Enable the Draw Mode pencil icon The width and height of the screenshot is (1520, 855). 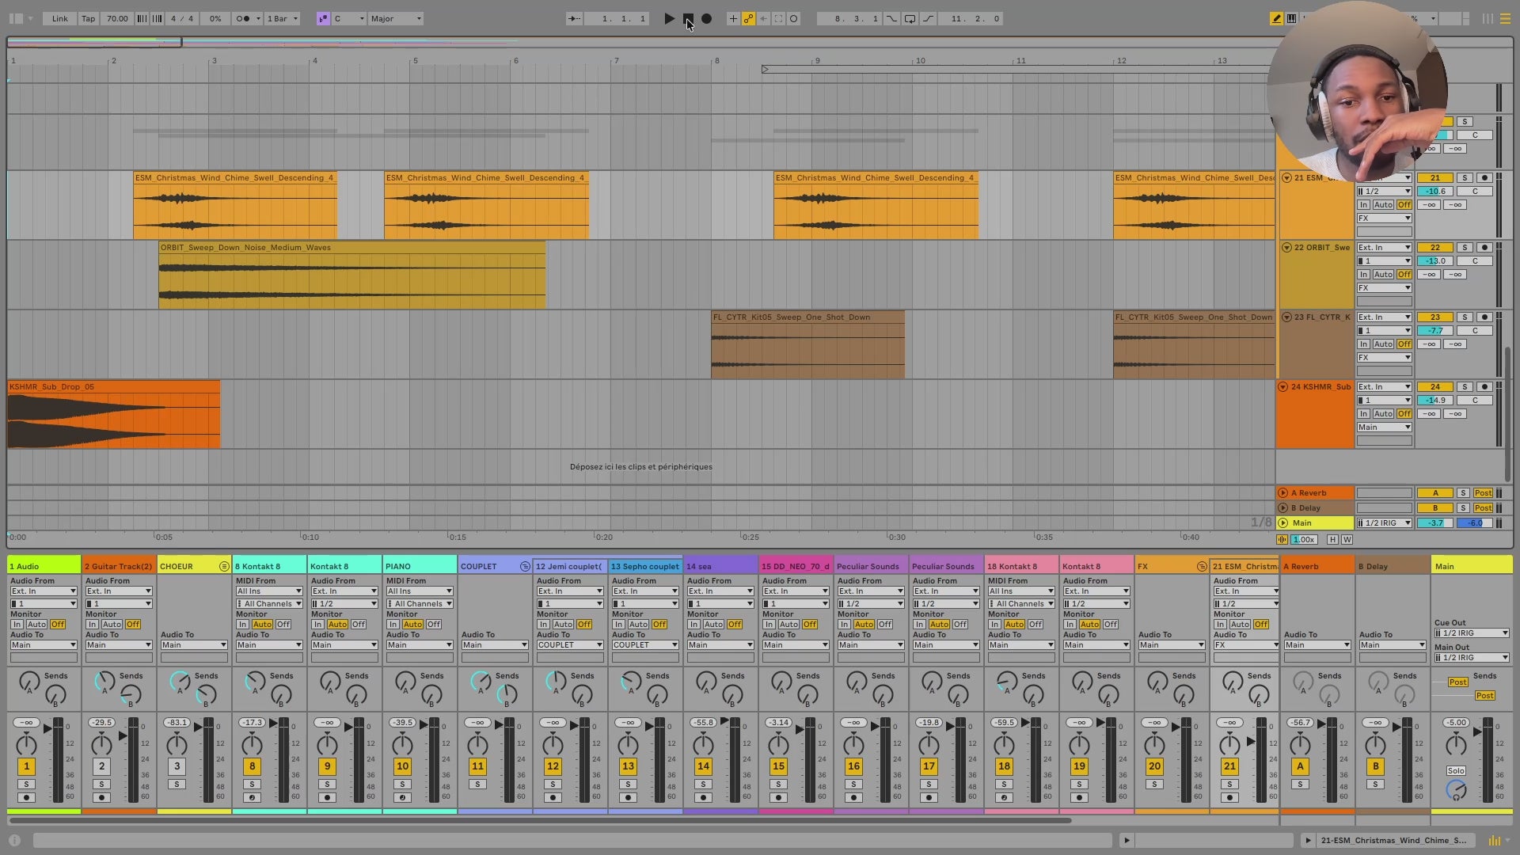(x=1276, y=18)
